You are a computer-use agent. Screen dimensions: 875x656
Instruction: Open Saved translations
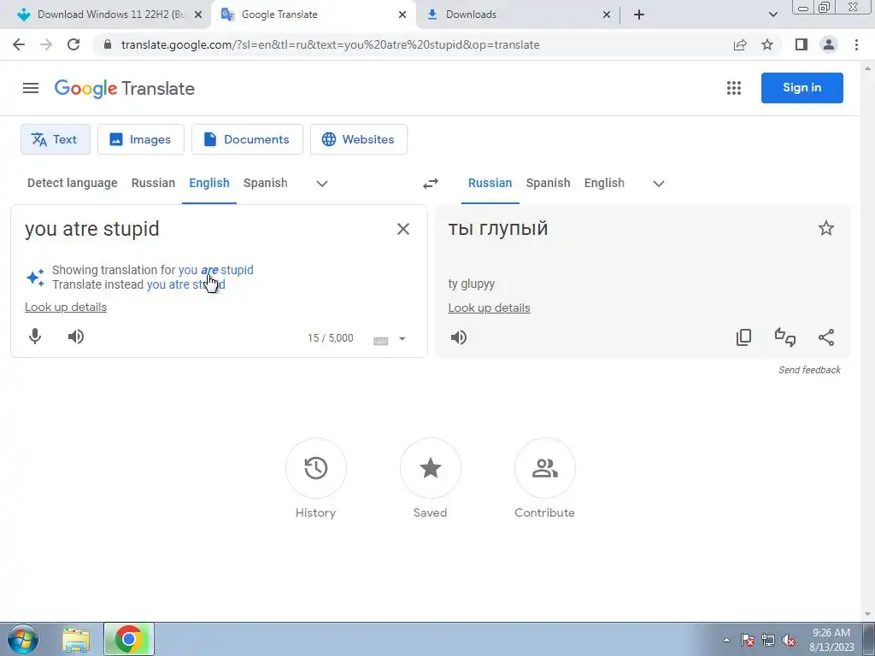point(431,468)
